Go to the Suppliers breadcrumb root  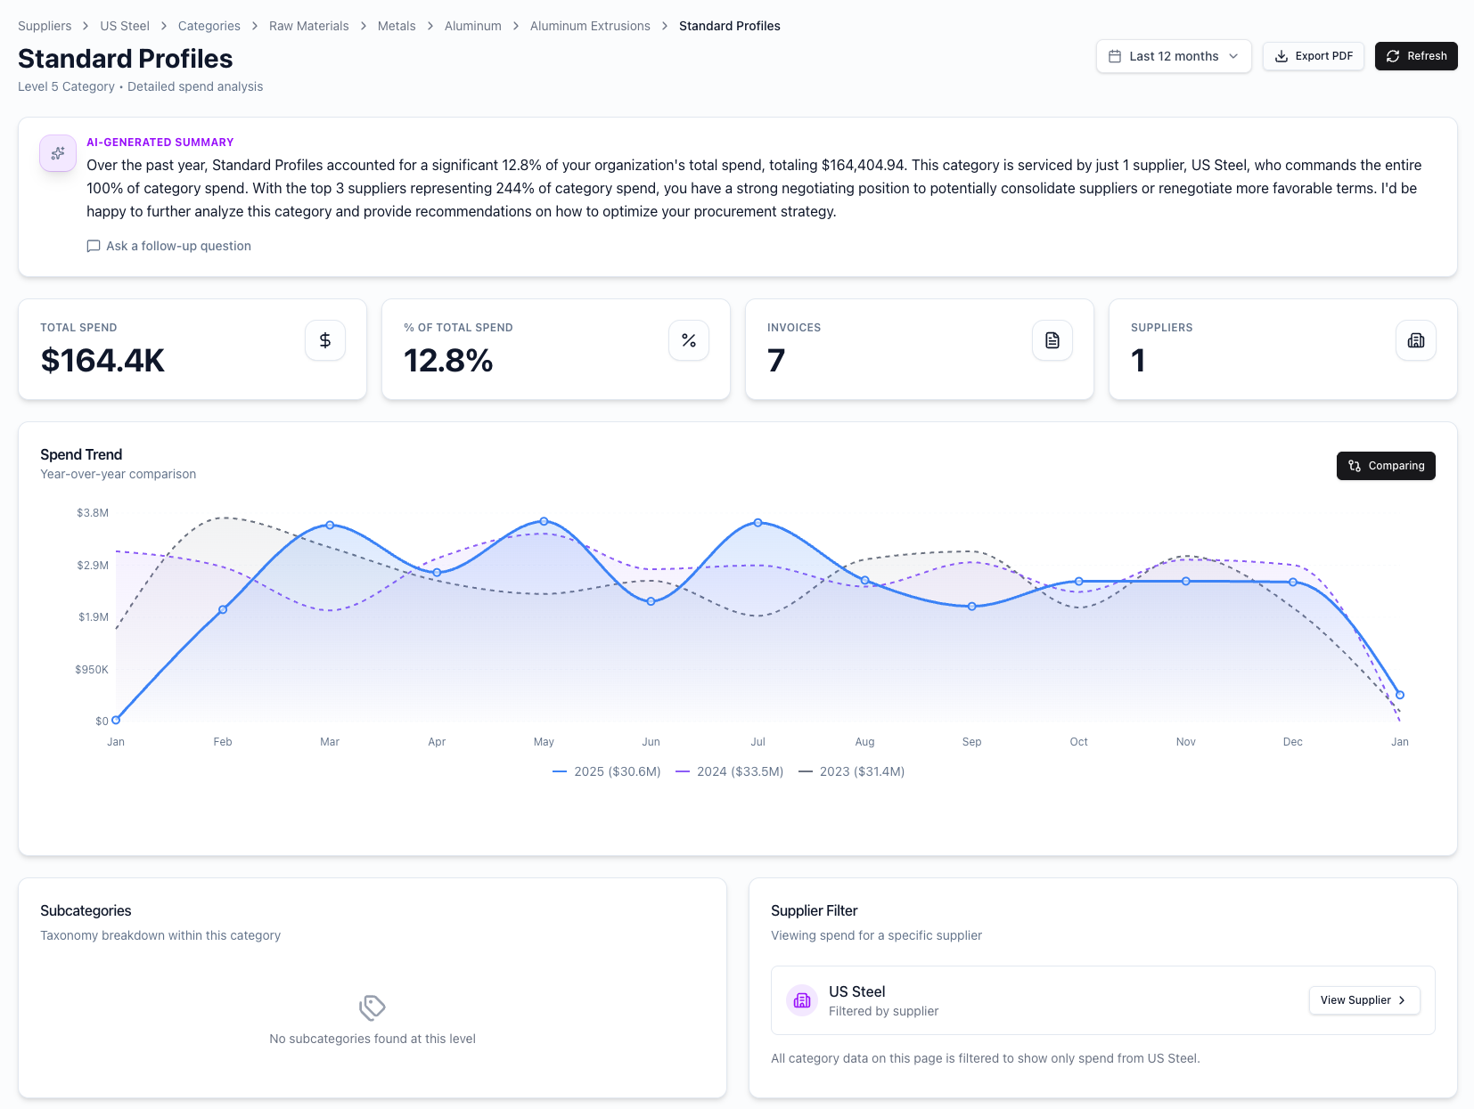(x=45, y=26)
